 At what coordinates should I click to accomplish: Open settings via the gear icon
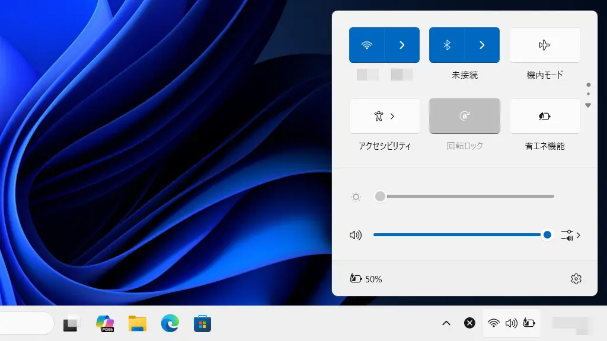click(576, 279)
